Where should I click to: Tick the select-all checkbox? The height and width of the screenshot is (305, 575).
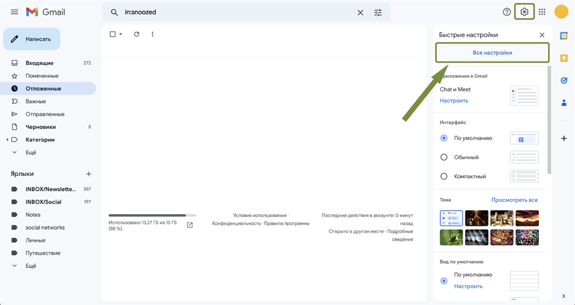tap(113, 34)
